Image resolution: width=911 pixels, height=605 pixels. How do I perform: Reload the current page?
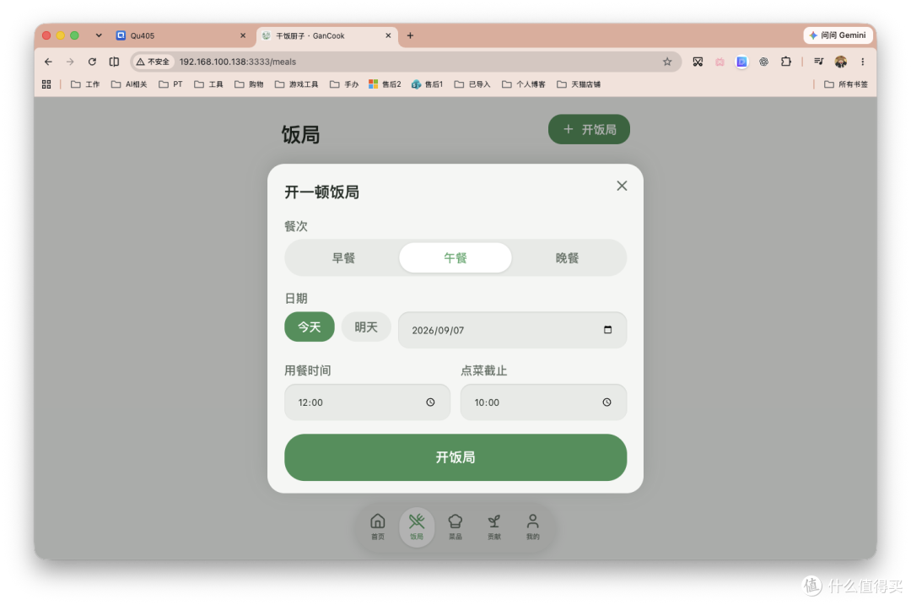point(92,62)
